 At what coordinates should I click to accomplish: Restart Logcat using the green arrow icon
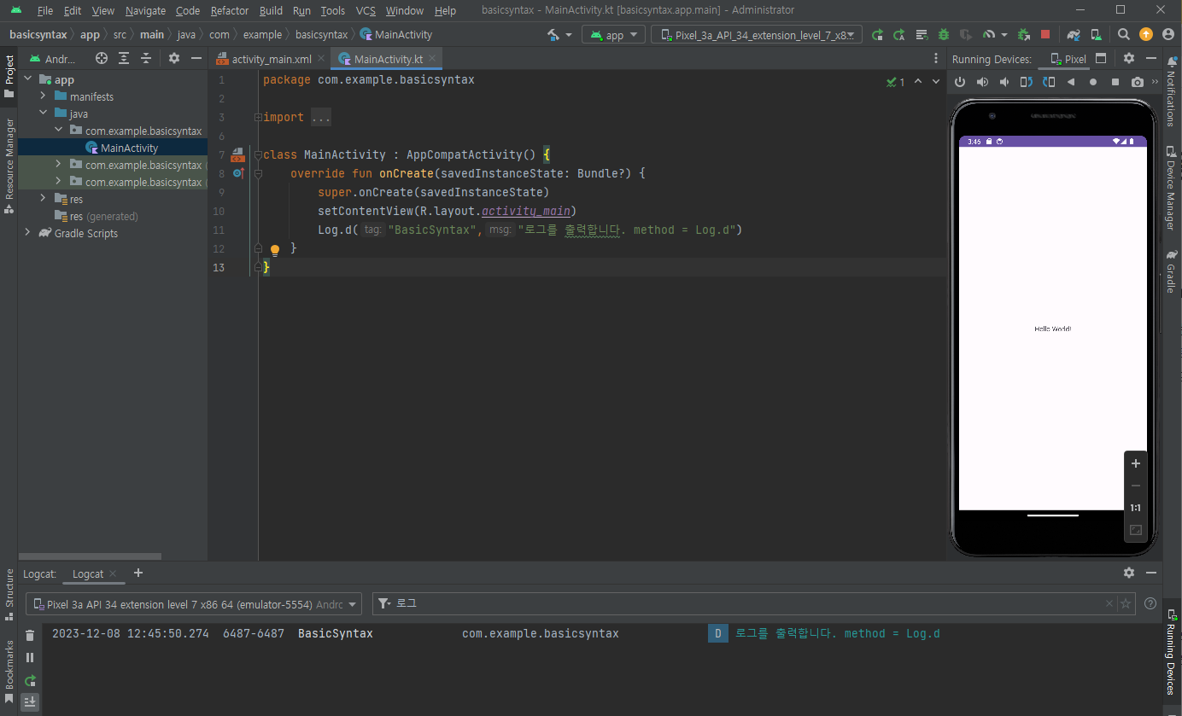click(x=30, y=680)
